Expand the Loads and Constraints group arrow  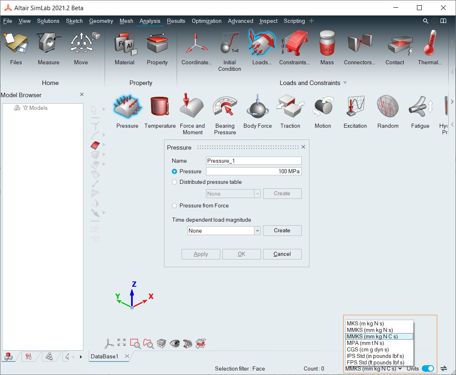pyautogui.click(x=345, y=83)
